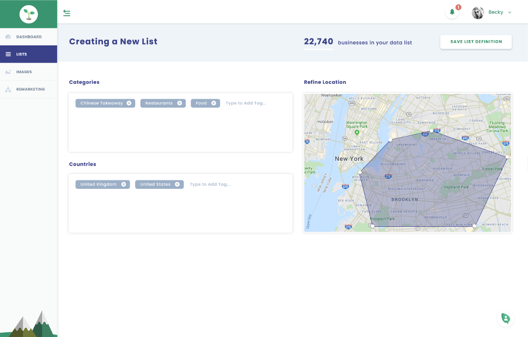Remove the United States tag
This screenshot has width=528, height=337.
click(x=177, y=184)
